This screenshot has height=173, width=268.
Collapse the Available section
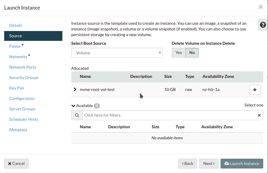[x=73, y=106]
